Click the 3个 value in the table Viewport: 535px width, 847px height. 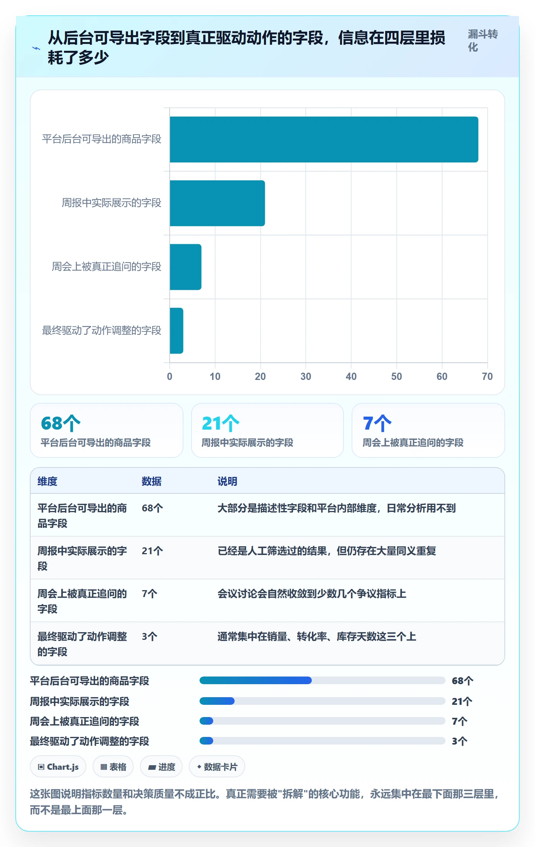tap(149, 636)
